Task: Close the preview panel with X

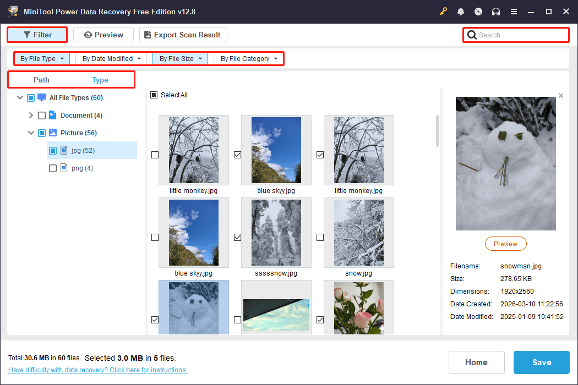Action: (560, 96)
